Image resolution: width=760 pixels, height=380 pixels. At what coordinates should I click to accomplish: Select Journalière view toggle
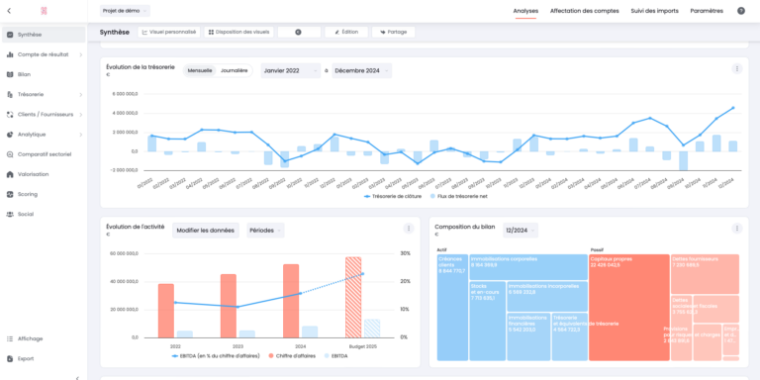[x=235, y=71]
